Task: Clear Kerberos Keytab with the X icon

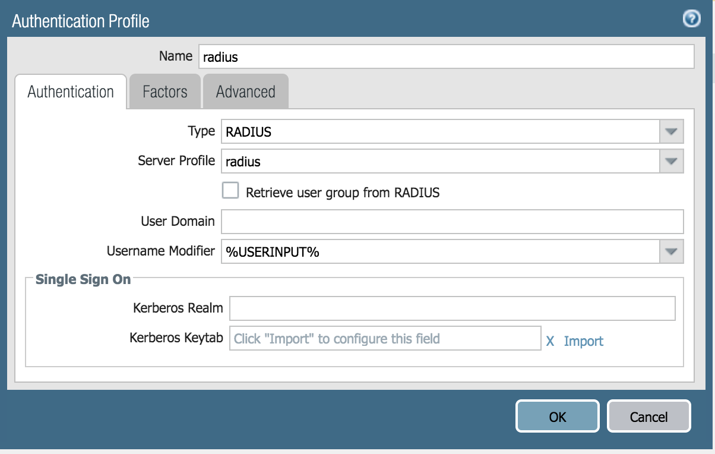Action: coord(550,341)
